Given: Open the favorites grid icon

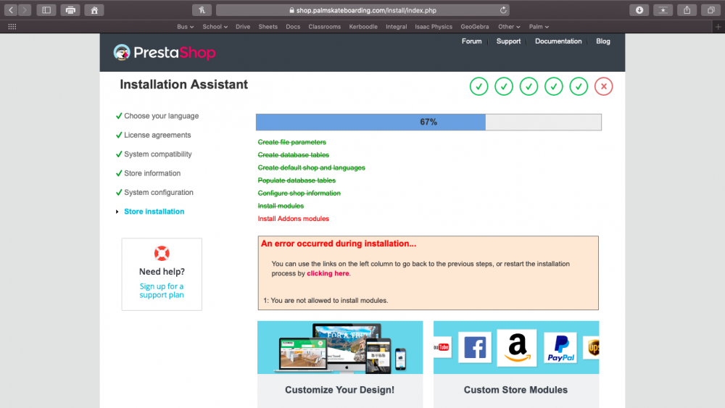Looking at the screenshot, I should coord(12,27).
